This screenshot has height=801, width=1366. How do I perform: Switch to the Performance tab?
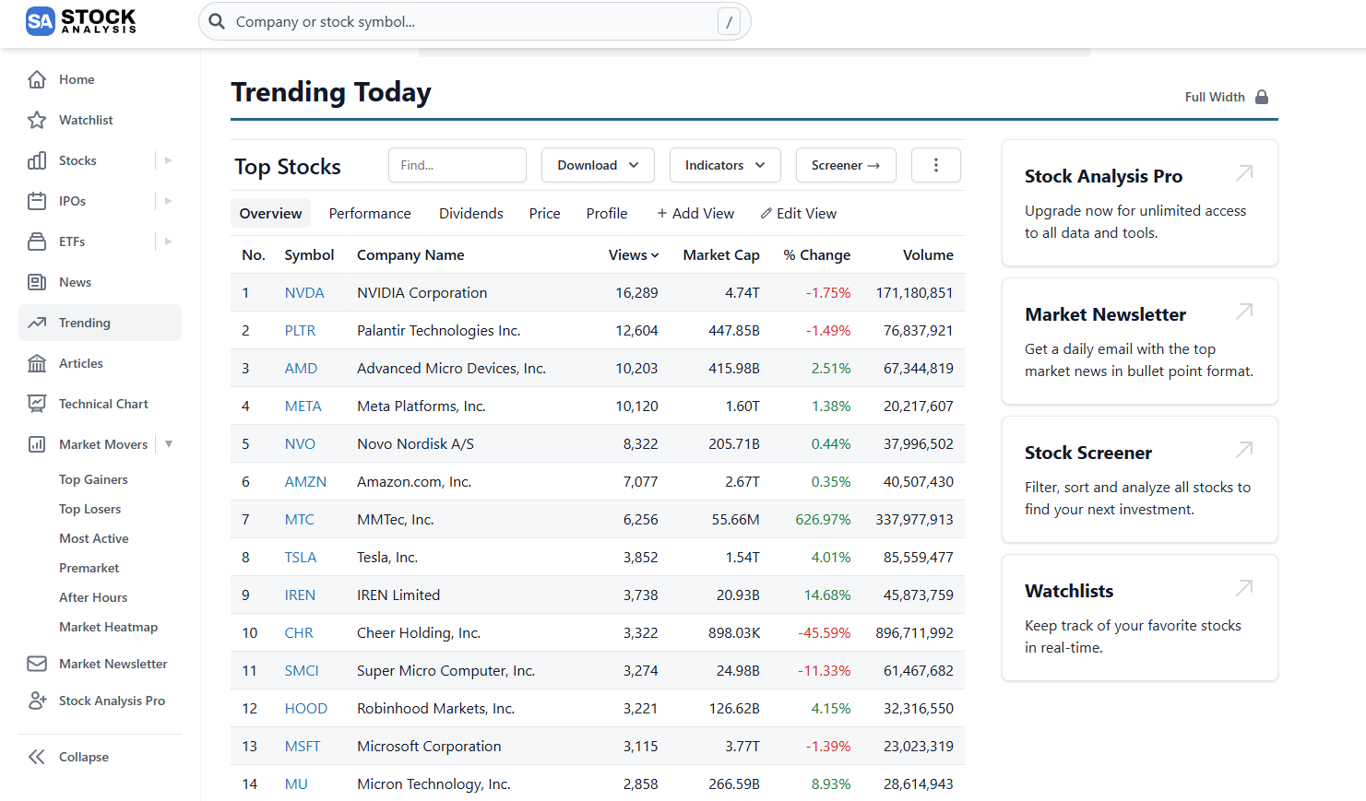pos(369,213)
